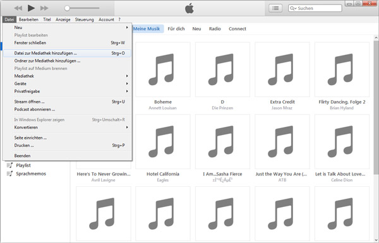Choose Beenden to quit

(x=68, y=156)
